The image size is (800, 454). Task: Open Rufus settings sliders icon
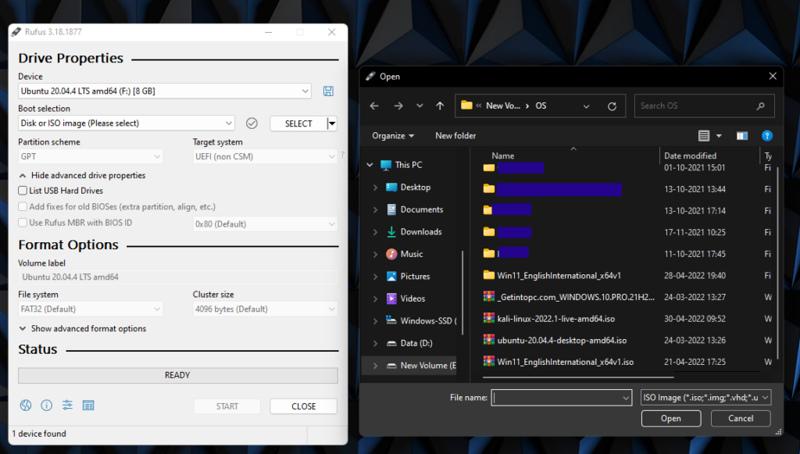click(x=67, y=406)
